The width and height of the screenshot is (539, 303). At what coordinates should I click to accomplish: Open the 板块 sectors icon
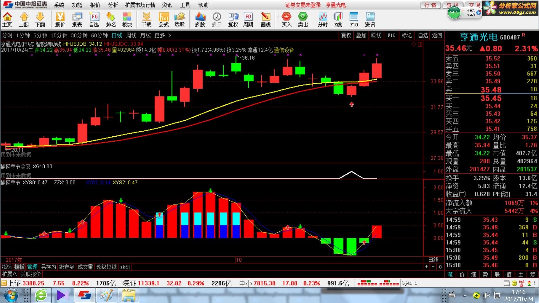point(127,20)
